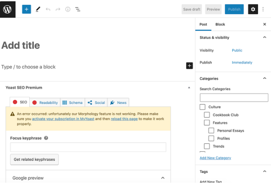The width and height of the screenshot is (271, 184).
Task: Click the Type / to choose a block area
Action: (x=28, y=67)
